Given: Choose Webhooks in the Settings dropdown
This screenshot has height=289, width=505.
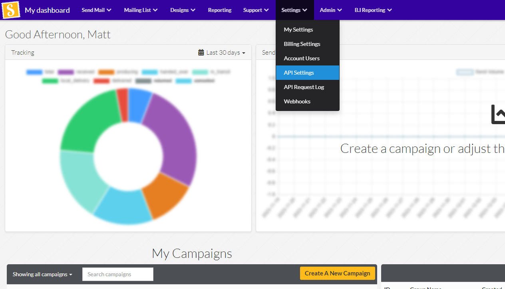Looking at the screenshot, I should tap(297, 101).
